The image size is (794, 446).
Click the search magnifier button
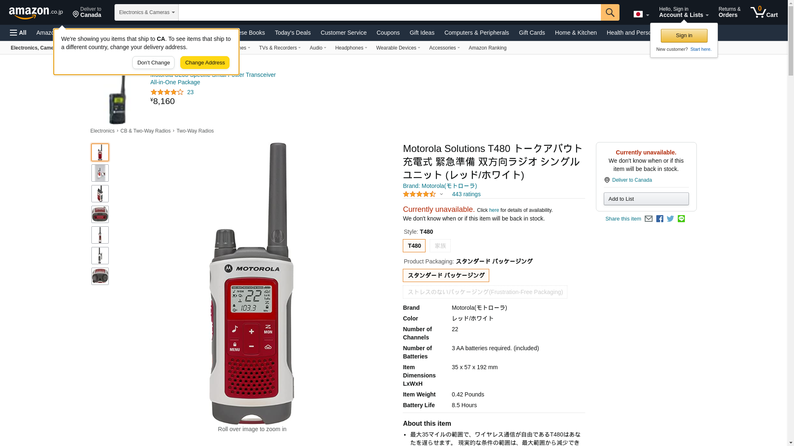(x=610, y=12)
